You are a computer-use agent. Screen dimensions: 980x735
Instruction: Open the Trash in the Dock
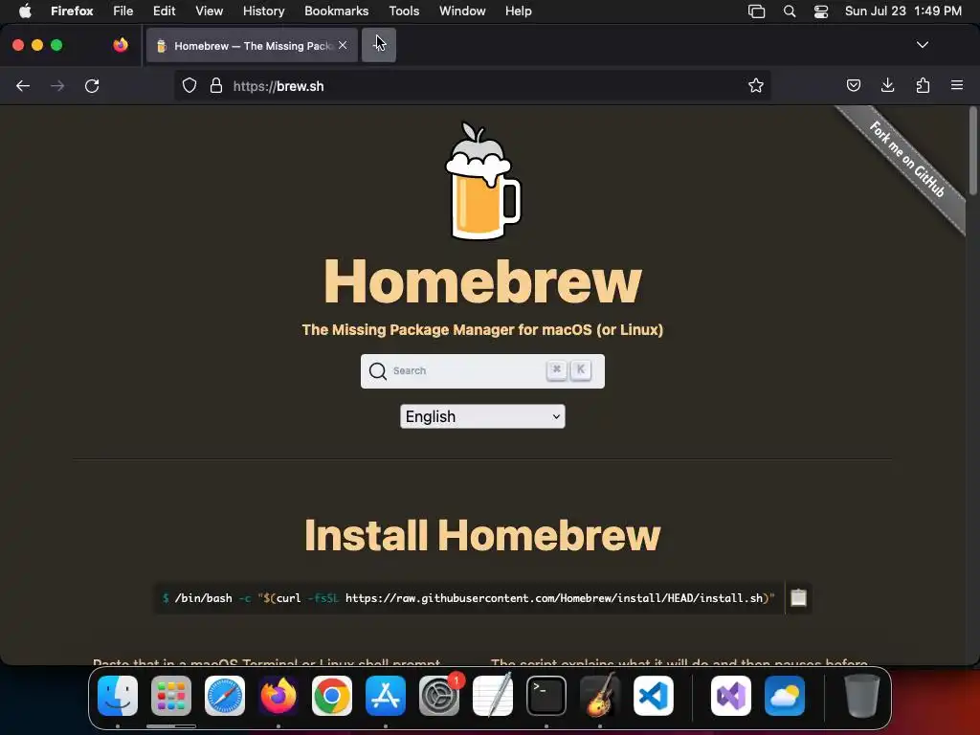[862, 696]
